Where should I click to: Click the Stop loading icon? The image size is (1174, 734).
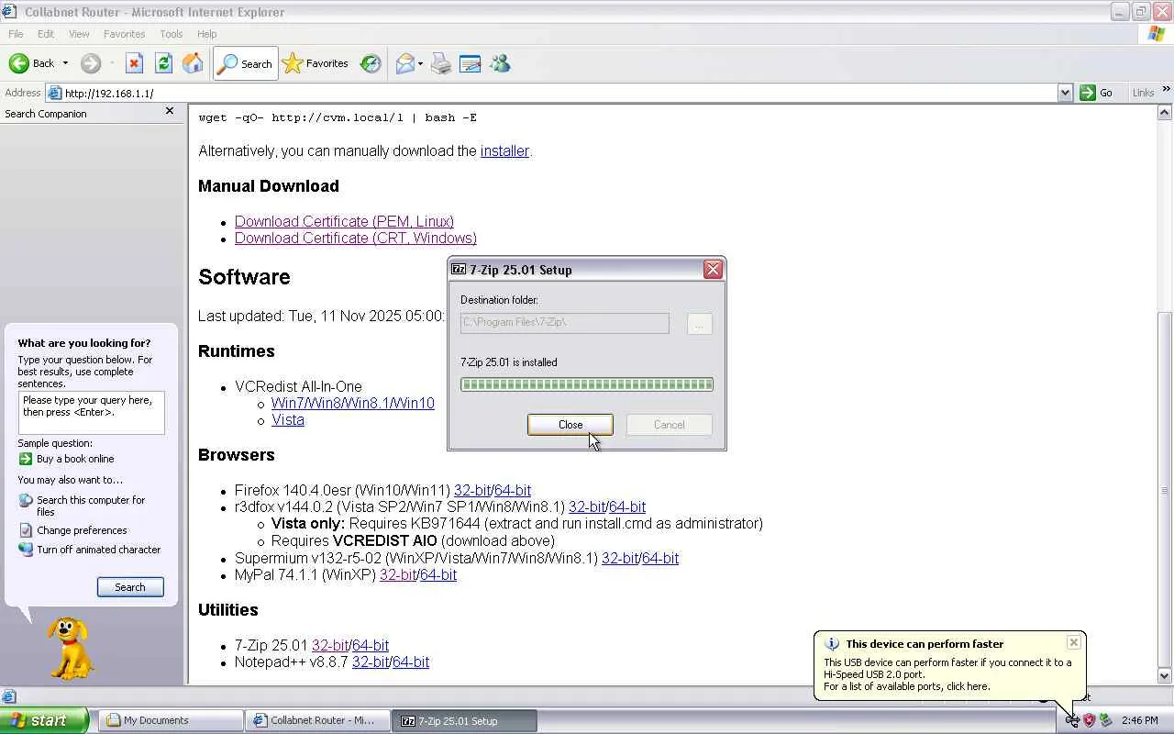click(134, 63)
